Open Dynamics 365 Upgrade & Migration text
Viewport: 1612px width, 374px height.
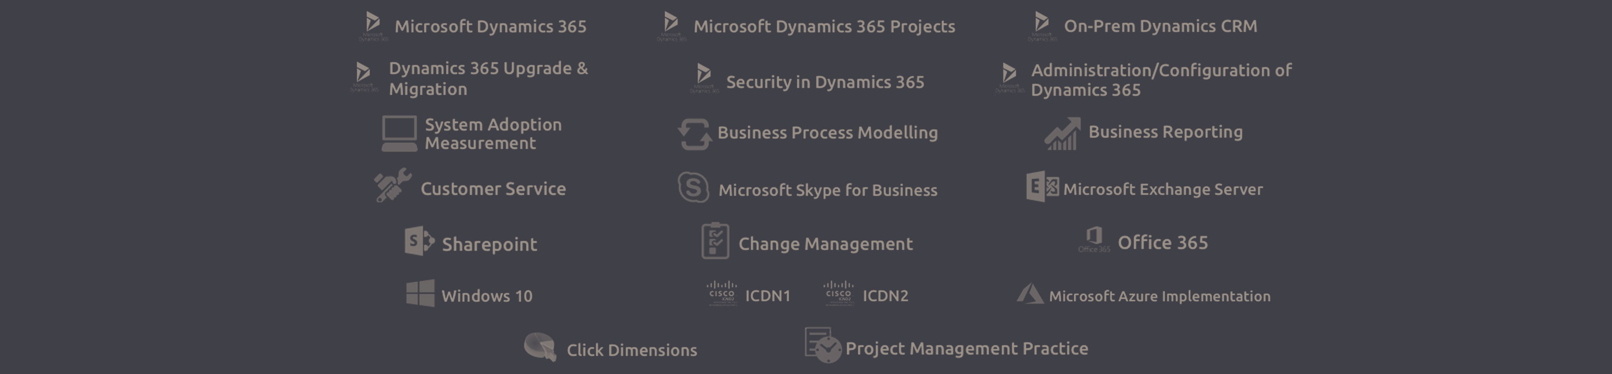pos(488,78)
